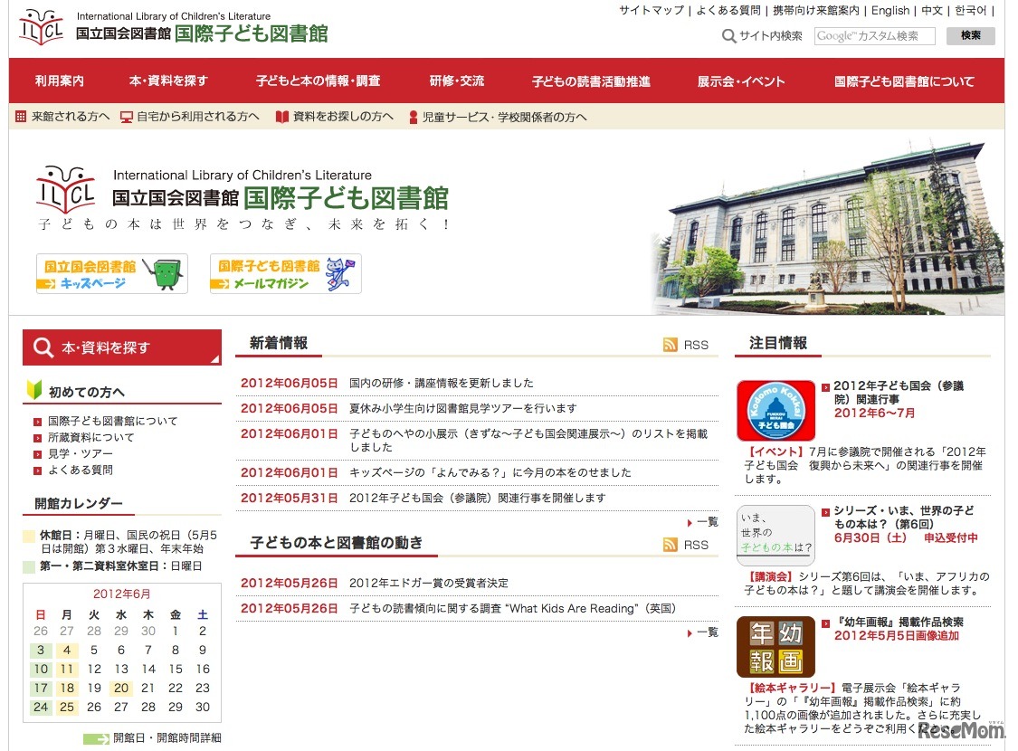
Task: Open the 子どもと本の情報・調査 menu
Action: (x=318, y=81)
